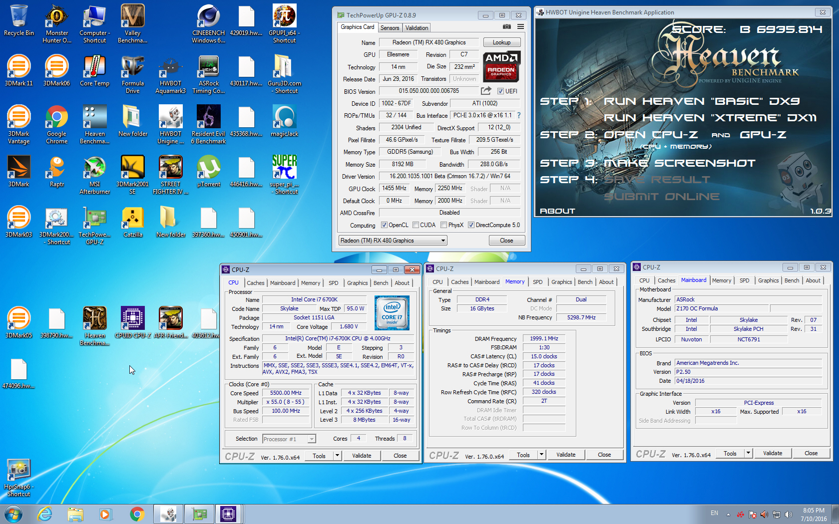The width and height of the screenshot is (839, 524).
Task: Open the Monster Hunter Online desktop icon
Action: (x=57, y=23)
